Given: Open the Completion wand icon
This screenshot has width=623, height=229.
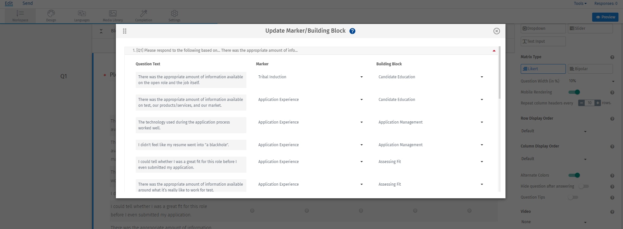Looking at the screenshot, I should click(143, 13).
